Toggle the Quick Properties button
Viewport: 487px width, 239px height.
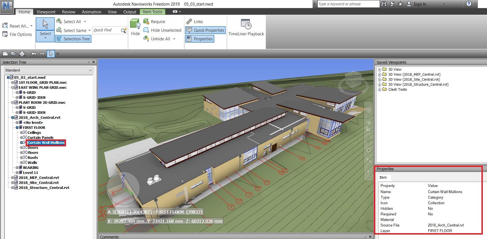(x=205, y=30)
